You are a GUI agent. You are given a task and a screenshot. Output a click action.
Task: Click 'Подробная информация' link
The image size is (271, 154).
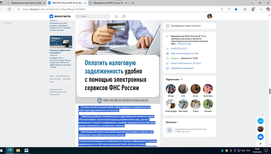click(182, 68)
